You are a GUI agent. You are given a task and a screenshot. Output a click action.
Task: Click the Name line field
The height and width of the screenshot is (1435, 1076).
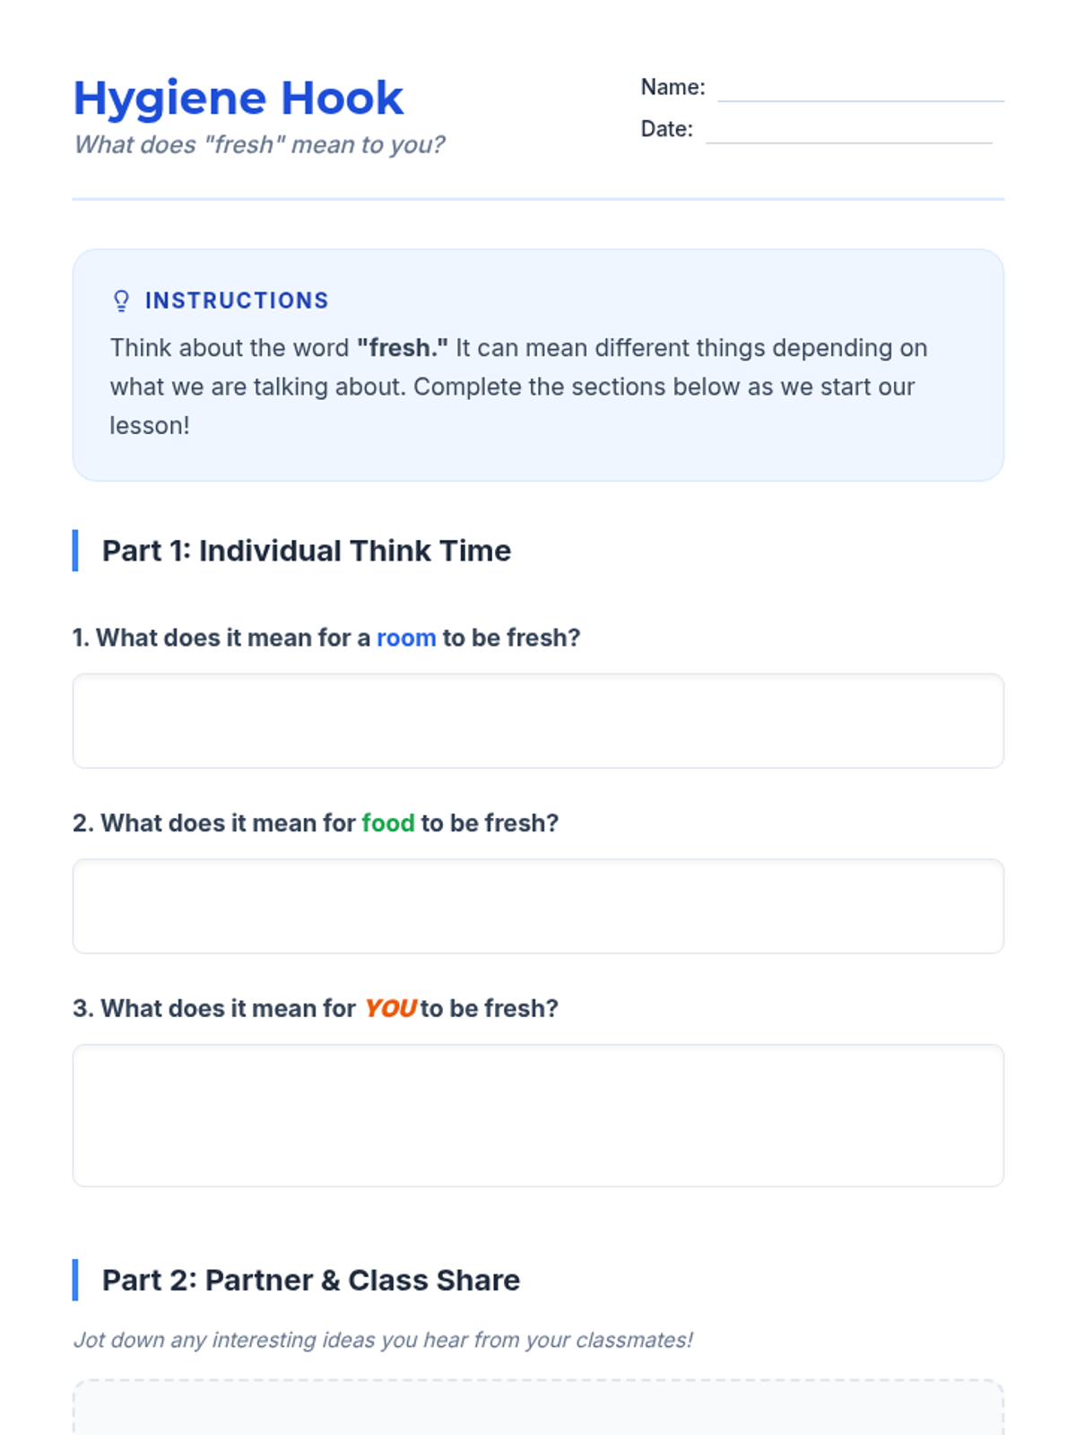[861, 89]
